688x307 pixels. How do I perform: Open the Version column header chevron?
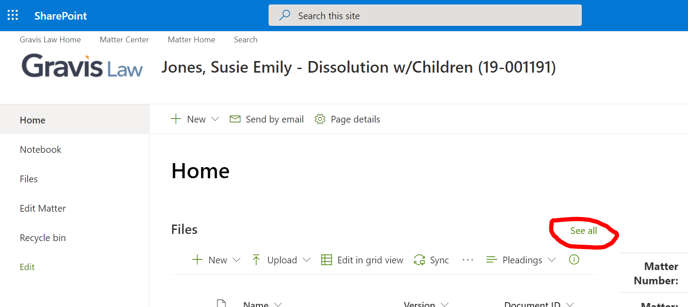click(x=444, y=305)
